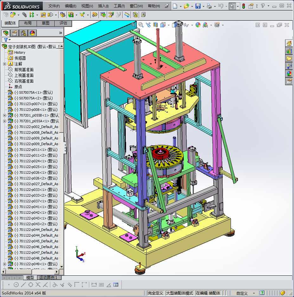Toggle the selection arrow tool
Screen dimensions: 294x297
point(232,6)
